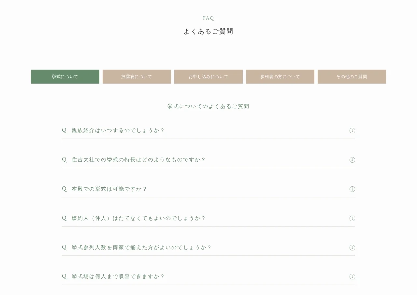This screenshot has width=417, height=295.
Task: Open the answer arrow for 本殿での挙式 question
Action: click(x=352, y=189)
